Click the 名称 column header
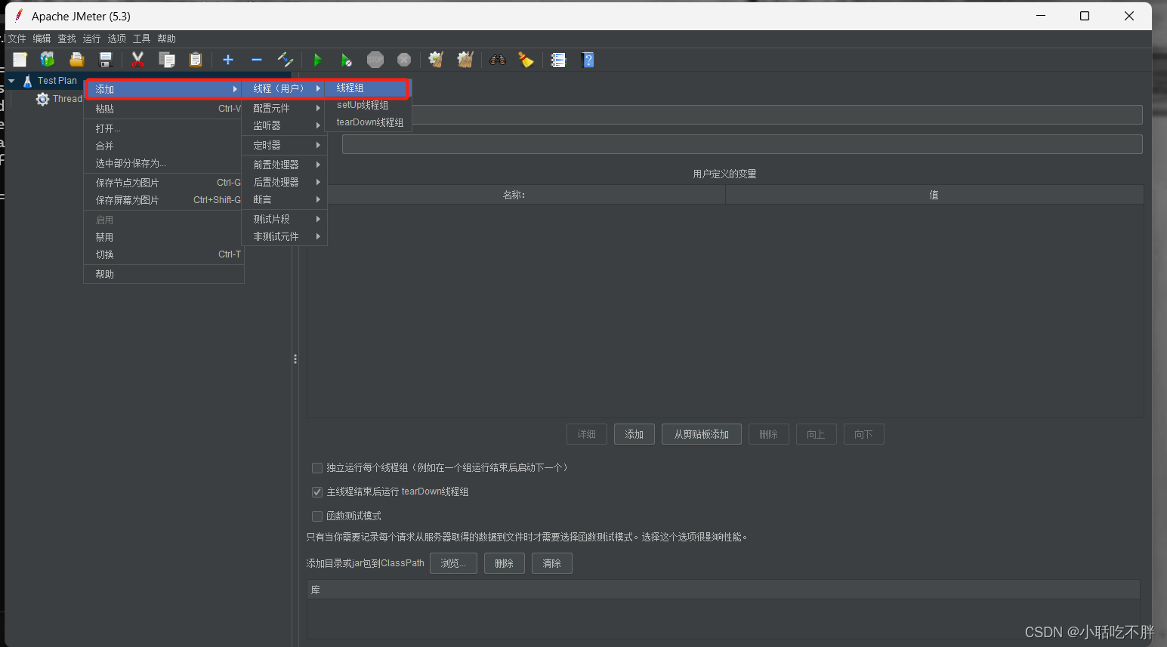 click(516, 196)
